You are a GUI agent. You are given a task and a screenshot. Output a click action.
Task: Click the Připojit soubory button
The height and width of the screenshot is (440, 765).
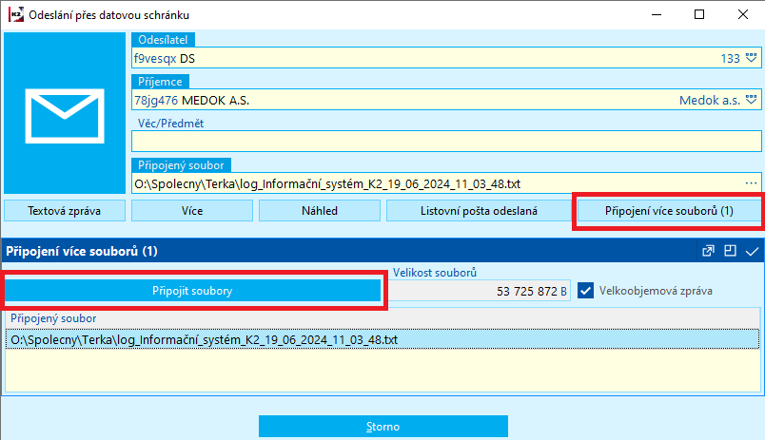(x=192, y=291)
